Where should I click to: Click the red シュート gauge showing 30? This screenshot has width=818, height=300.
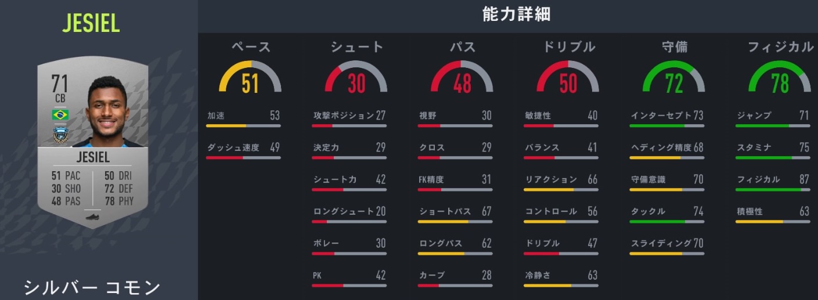pyautogui.click(x=356, y=77)
